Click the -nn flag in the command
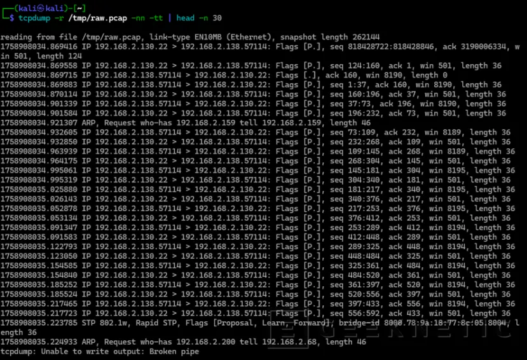Viewport: 527px width, 360px height. point(139,18)
